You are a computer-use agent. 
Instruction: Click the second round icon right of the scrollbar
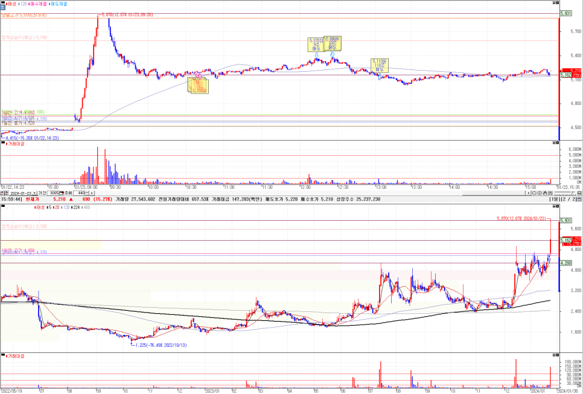tap(540, 193)
